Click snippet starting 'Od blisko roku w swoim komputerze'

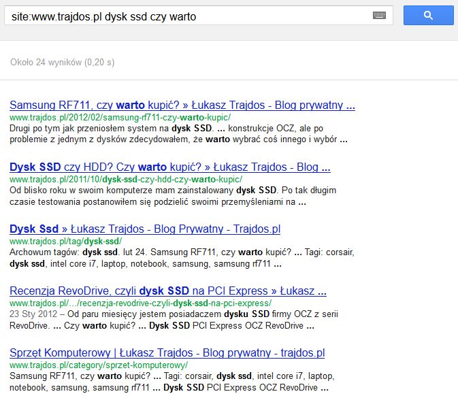173,196
